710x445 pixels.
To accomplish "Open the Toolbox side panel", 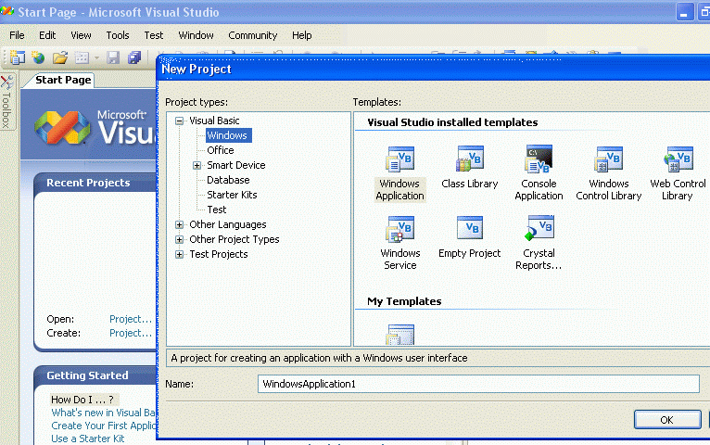I will click(7, 102).
